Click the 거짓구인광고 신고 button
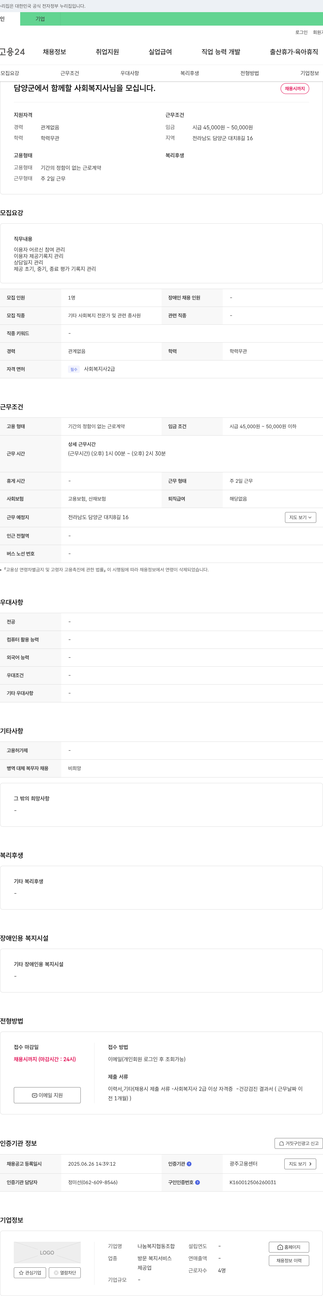The height and width of the screenshot is (1296, 323). pos(298,1143)
